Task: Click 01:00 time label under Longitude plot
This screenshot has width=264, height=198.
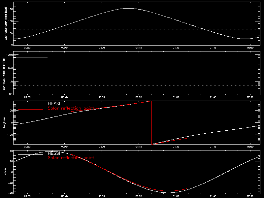Action: coord(102,147)
